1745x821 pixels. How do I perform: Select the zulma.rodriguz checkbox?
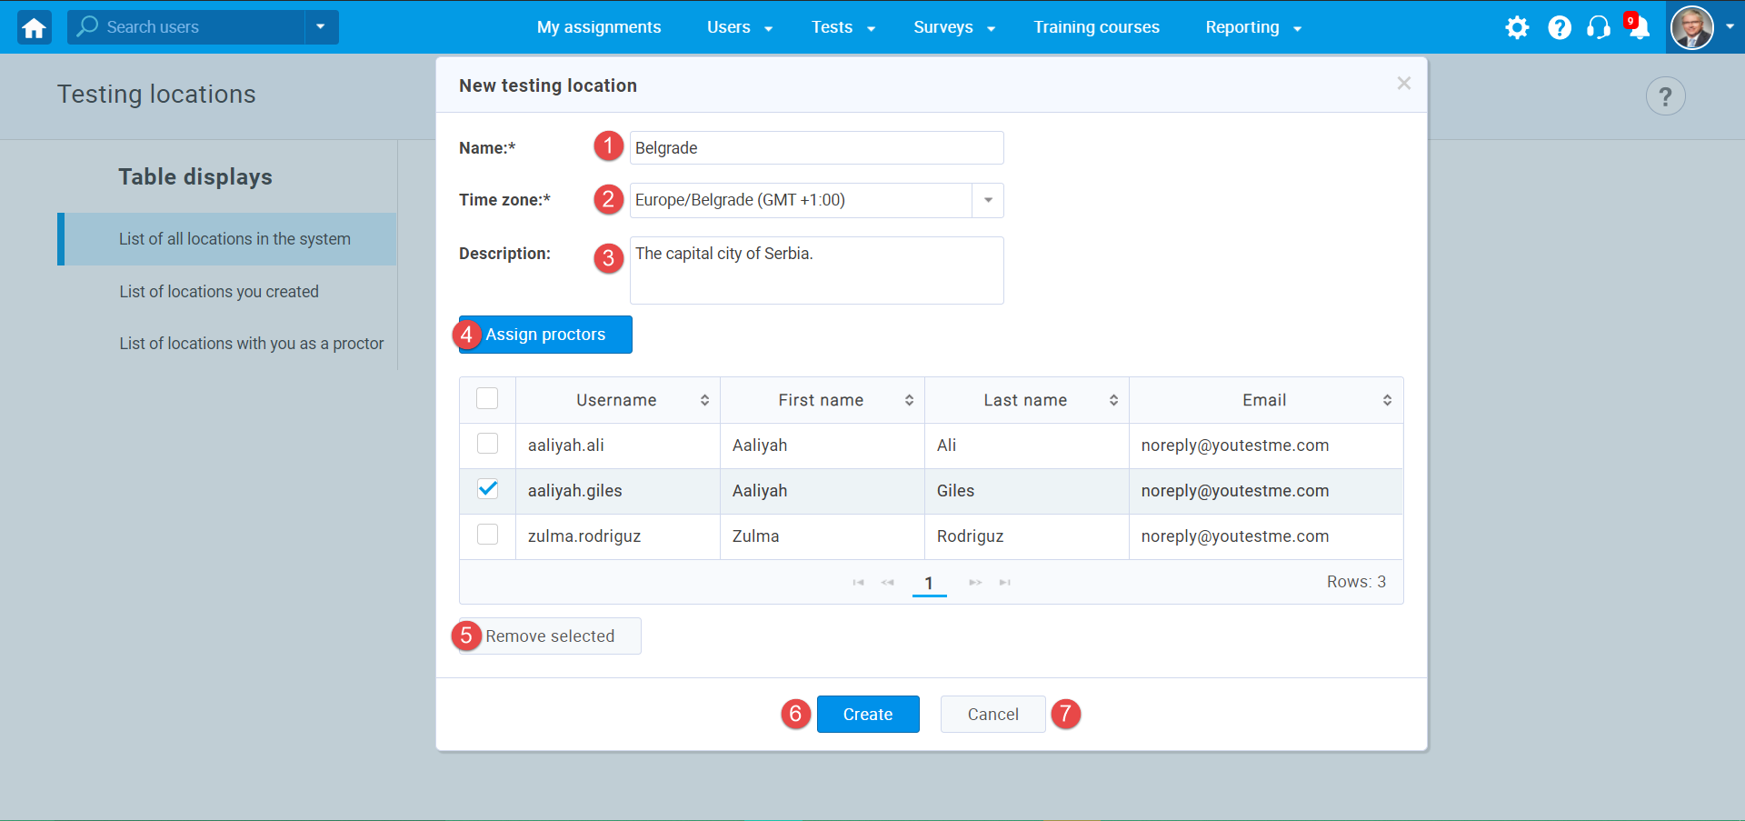pos(487,535)
